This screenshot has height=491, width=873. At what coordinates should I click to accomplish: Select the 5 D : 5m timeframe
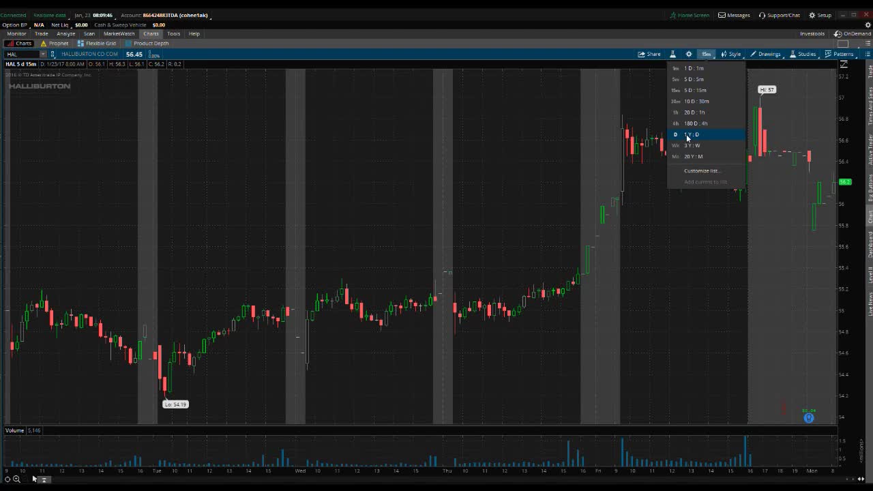[707, 79]
